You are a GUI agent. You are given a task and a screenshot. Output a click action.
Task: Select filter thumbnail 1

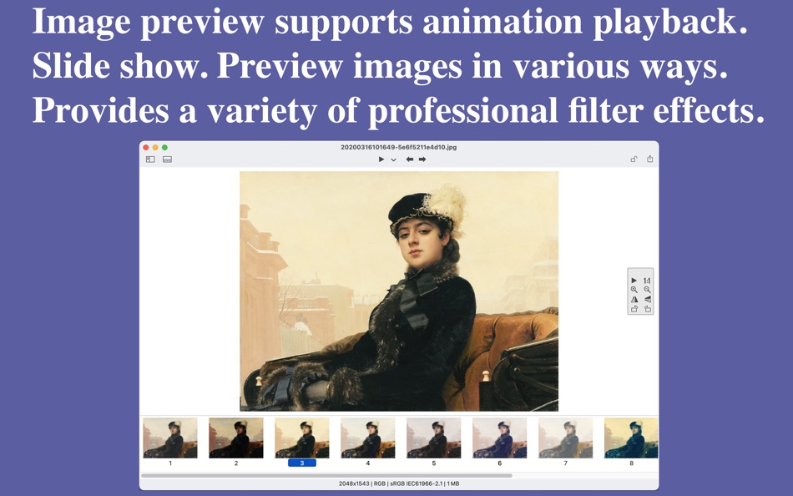170,438
